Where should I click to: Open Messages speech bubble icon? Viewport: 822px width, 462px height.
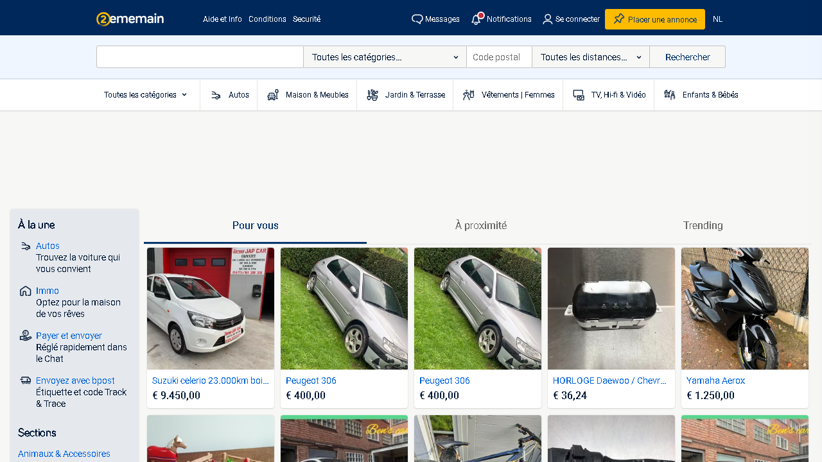[x=417, y=19]
